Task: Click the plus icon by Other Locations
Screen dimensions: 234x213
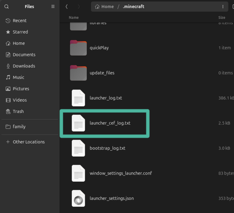Action: 8,142
